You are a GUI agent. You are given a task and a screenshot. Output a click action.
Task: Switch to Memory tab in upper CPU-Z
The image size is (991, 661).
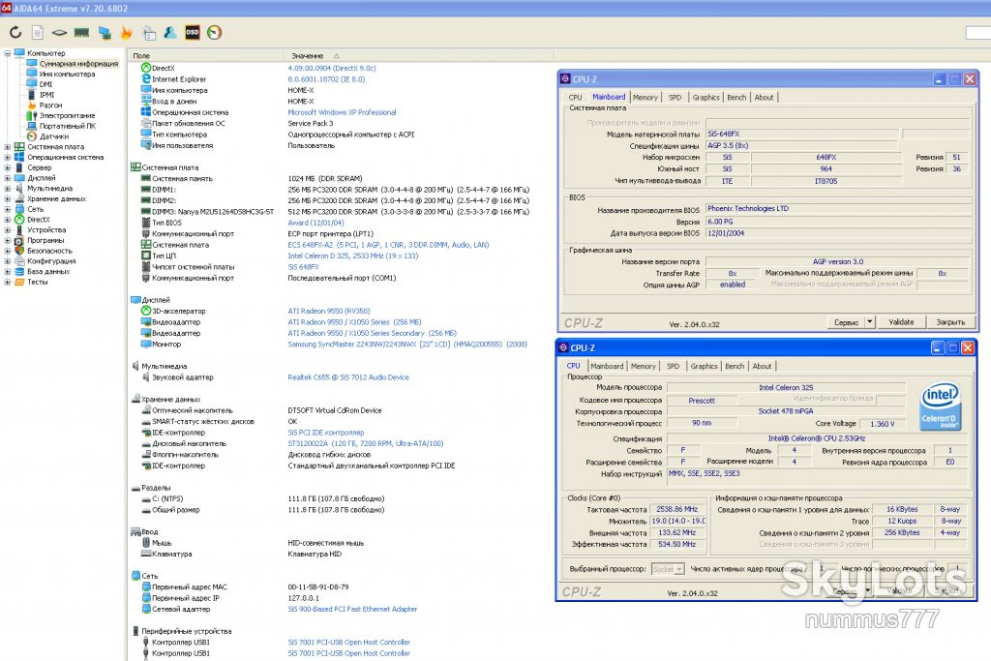pos(646,98)
